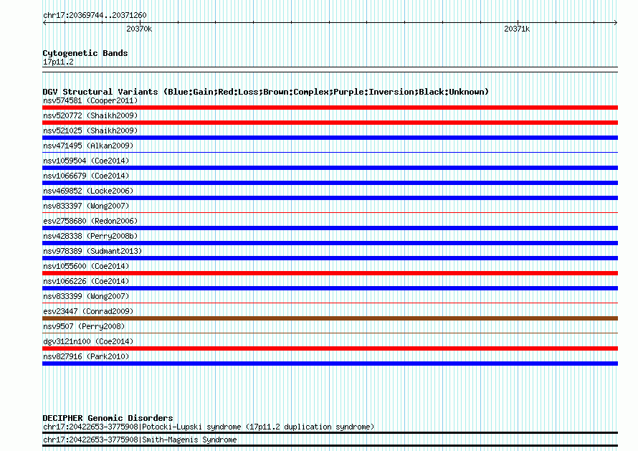The width and height of the screenshot is (638, 451).
Task: Click the nsv827916 (Park2010) label
Action: coord(86,356)
